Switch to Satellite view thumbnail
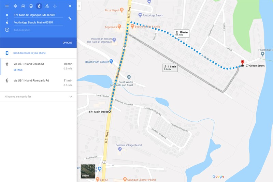 (x=88, y=171)
